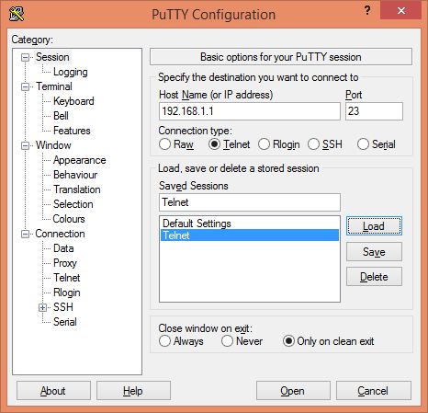The height and width of the screenshot is (413, 428).
Task: Collapse the Connection tree node
Action: [x=25, y=235]
